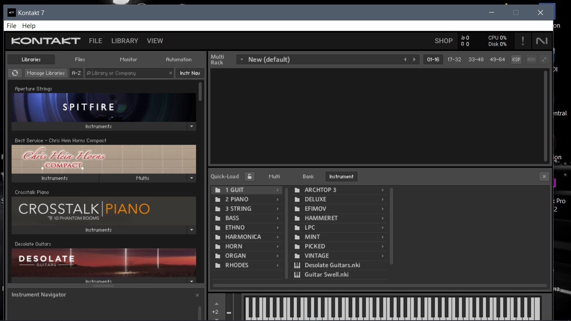This screenshot has width=571, height=321.
Task: Switch to the Files browser tab
Action: (80, 59)
